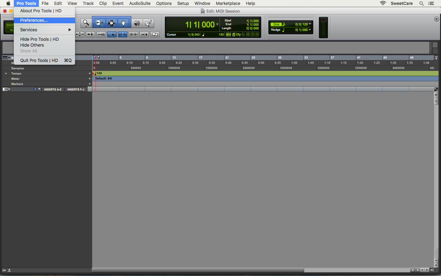Expand the Tempo ruler

point(6,74)
